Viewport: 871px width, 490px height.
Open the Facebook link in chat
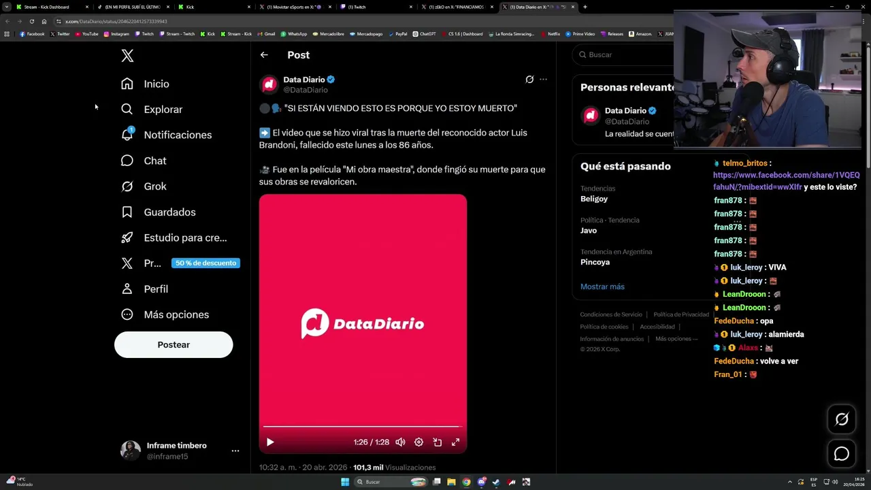(786, 181)
